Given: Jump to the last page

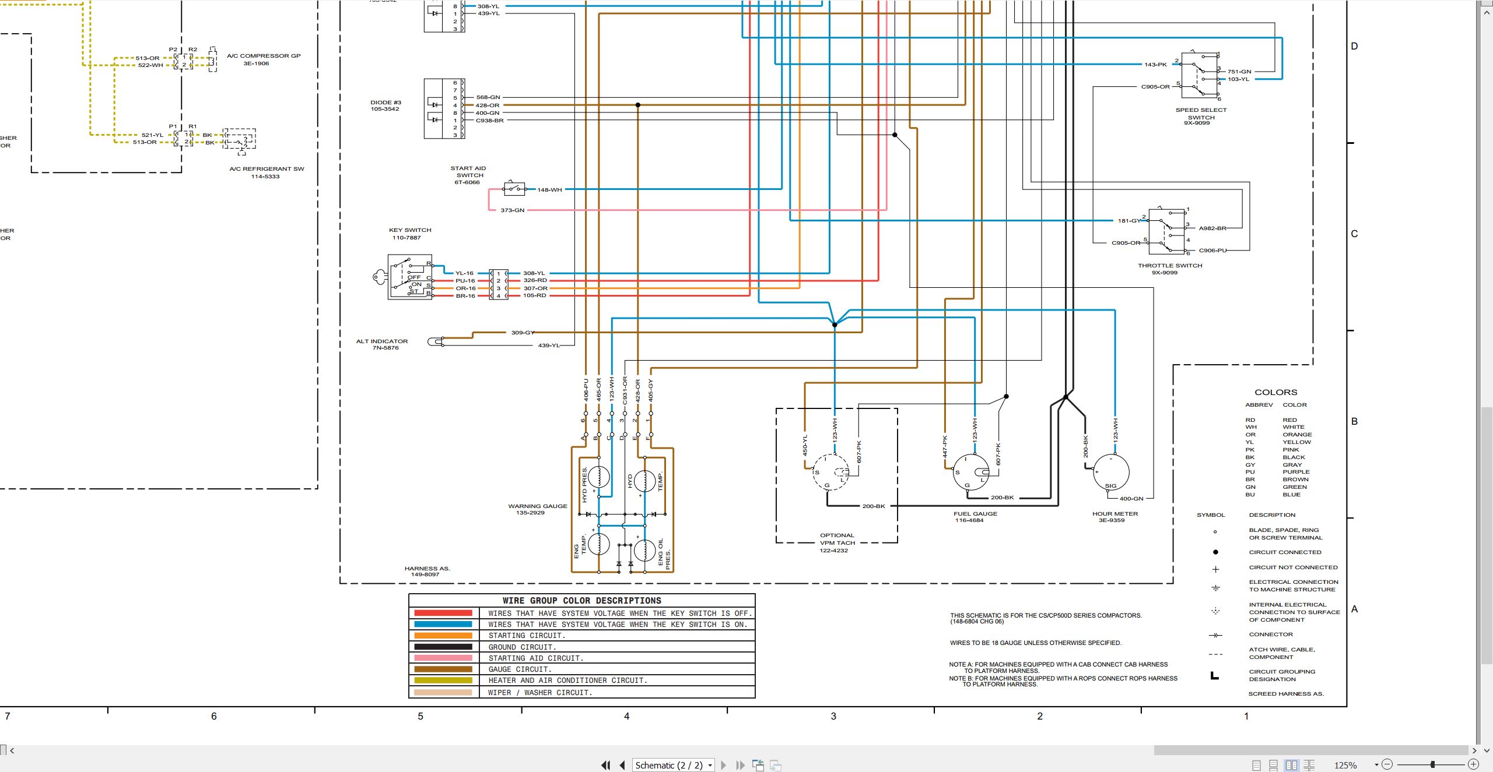Looking at the screenshot, I should click(740, 765).
